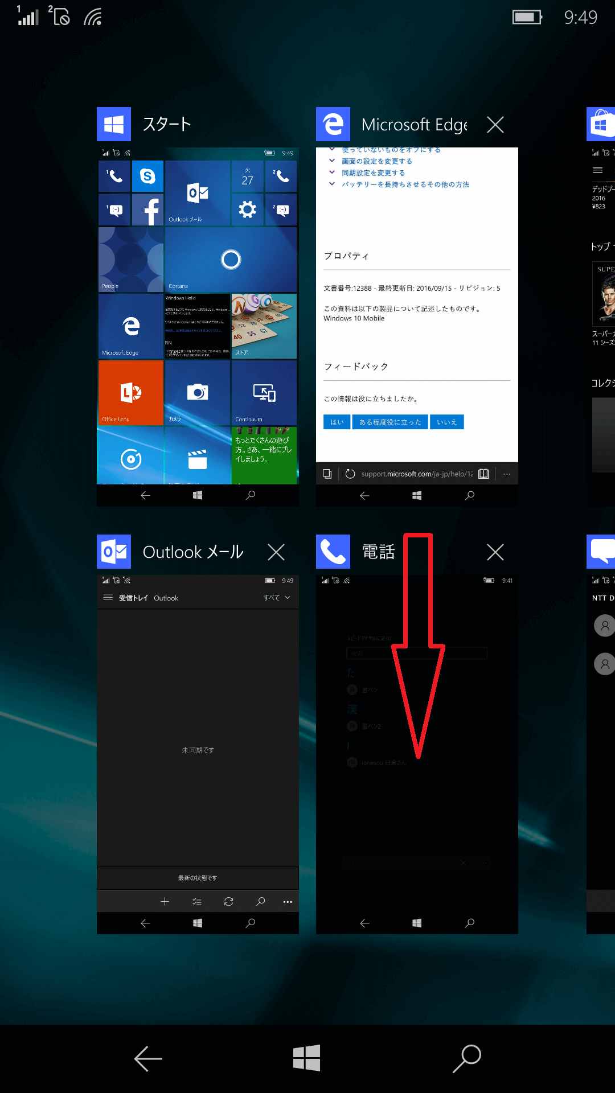Click the Edge address bar support.microsoft.com
615x1093 pixels.
click(417, 474)
